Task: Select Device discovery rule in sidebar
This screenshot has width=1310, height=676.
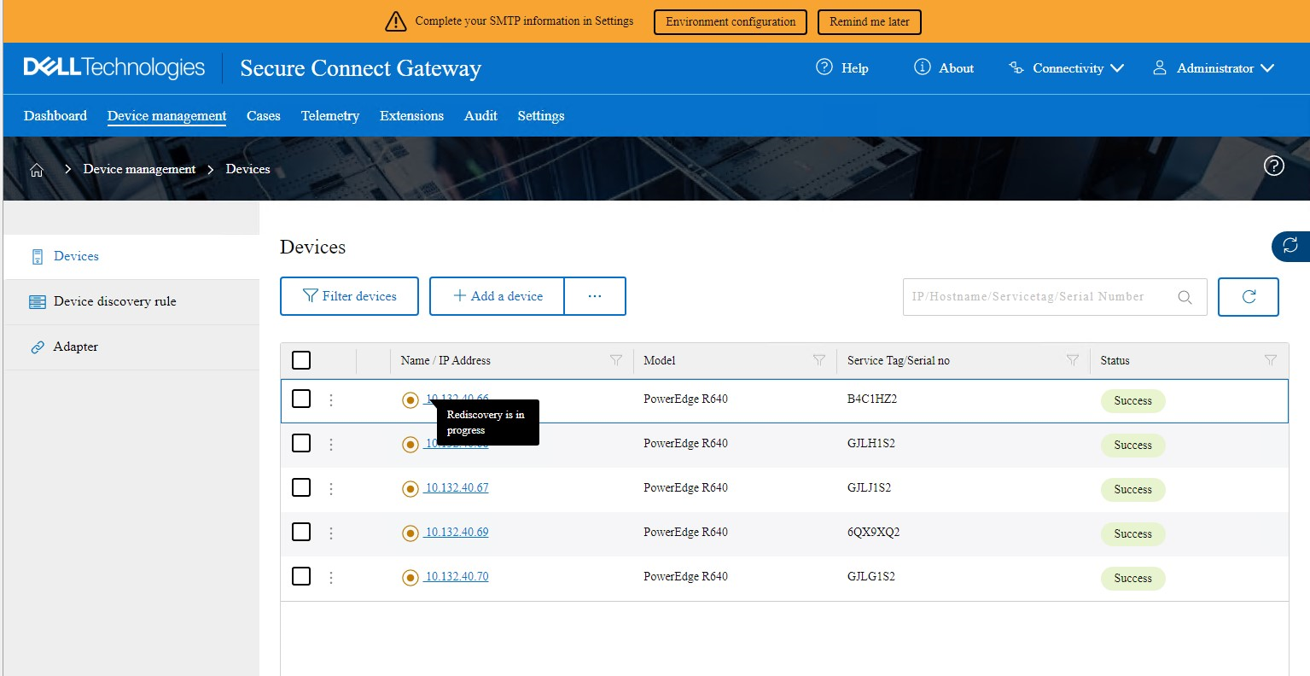Action: [131, 302]
